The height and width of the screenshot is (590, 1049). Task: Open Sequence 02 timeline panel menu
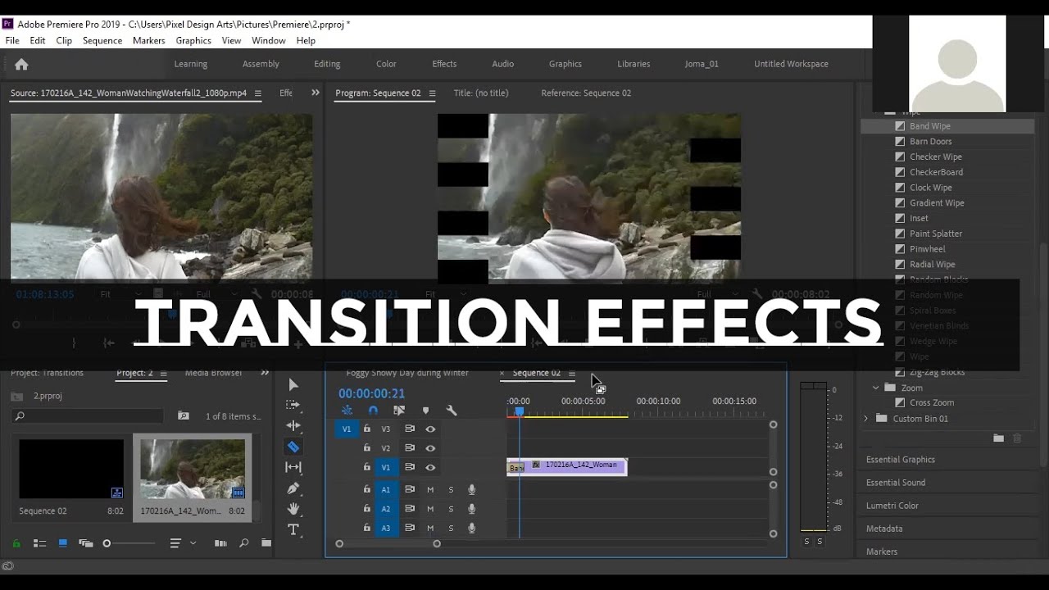pos(572,374)
